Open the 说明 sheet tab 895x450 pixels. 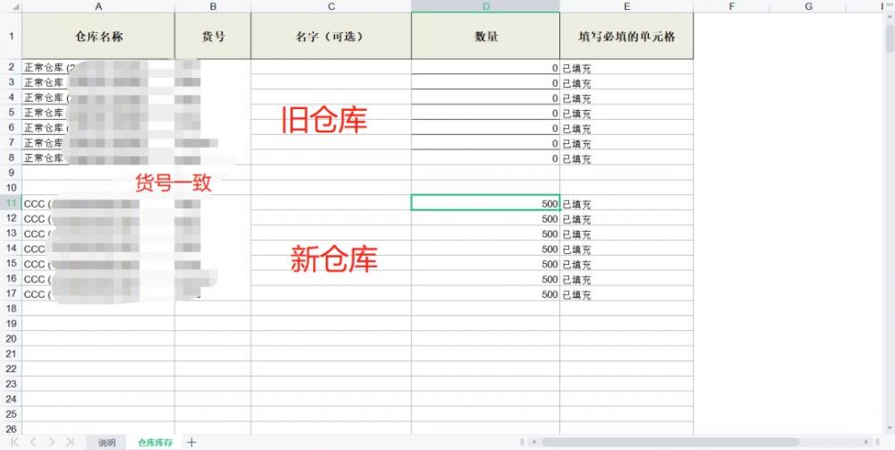pyautogui.click(x=107, y=443)
